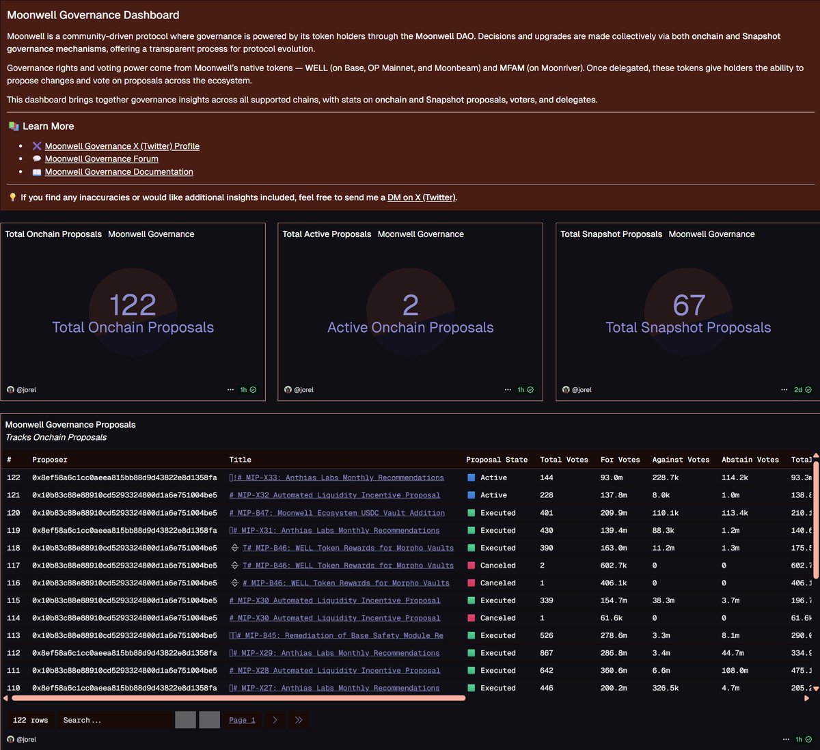Click the 867 total votes cell in row 112
Screen dimensions: 820x750
click(547, 653)
